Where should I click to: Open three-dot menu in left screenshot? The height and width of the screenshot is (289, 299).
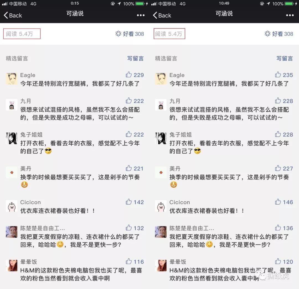[x=141, y=15]
